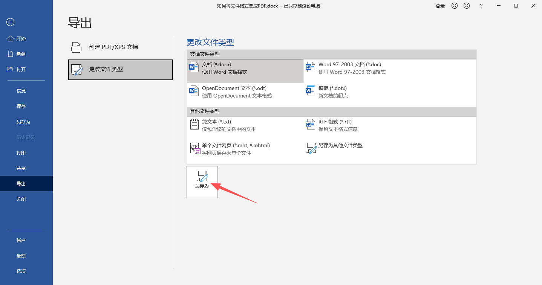Choose 创建 PDF/XPS 文档 export option

[x=121, y=47]
